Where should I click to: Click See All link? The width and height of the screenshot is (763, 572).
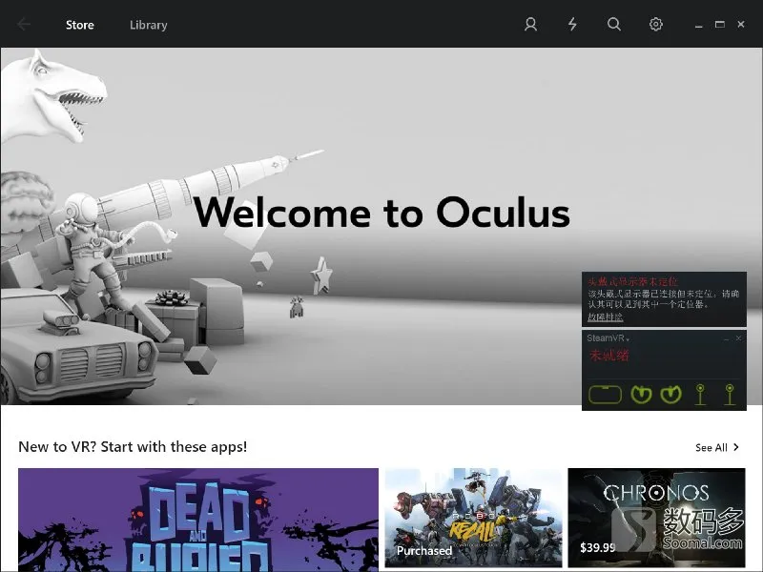click(x=711, y=447)
